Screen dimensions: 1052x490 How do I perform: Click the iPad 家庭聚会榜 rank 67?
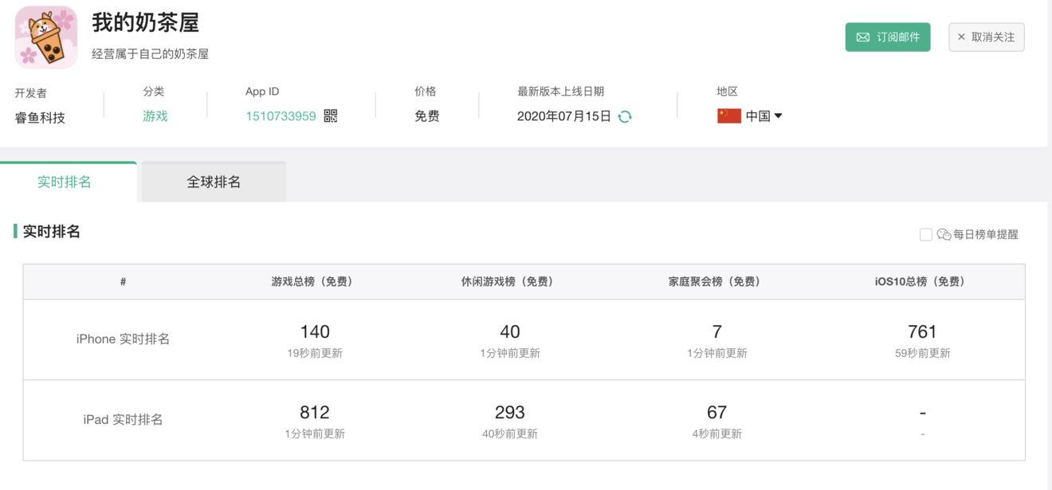[716, 412]
